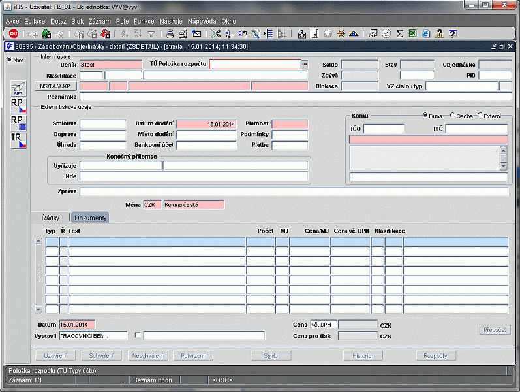The height and width of the screenshot is (392, 520).
Task: Click the blue triangle pyramid icon
Action: (354, 33)
